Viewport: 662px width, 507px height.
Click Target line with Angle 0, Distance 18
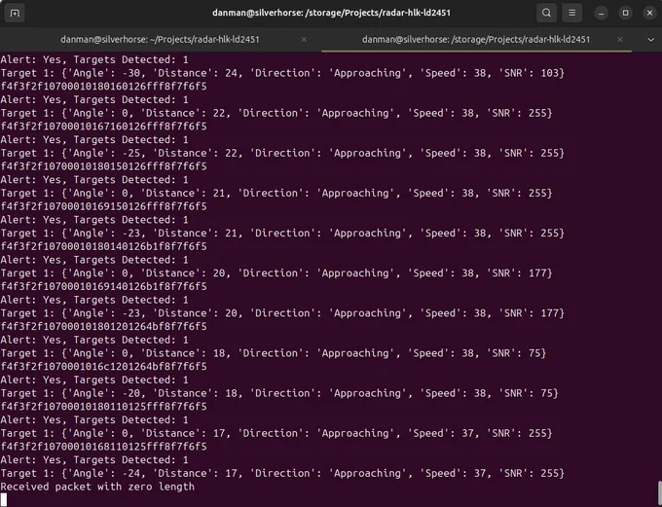[x=274, y=353]
